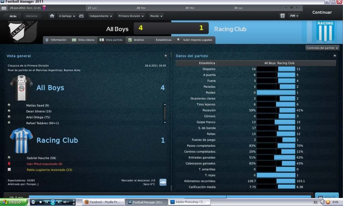The image size is (343, 206).
Task: Expand hidden system tray icons arrow
Action: (x=323, y=202)
